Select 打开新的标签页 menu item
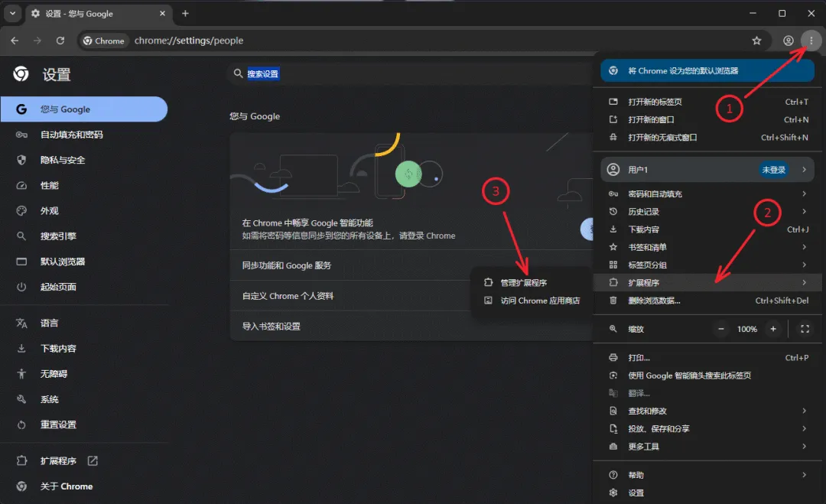This screenshot has height=504, width=826. point(707,102)
